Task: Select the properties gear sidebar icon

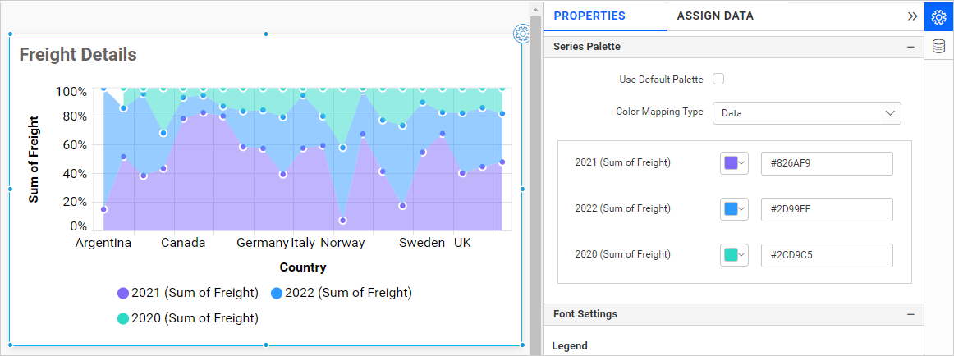Action: pyautogui.click(x=938, y=17)
